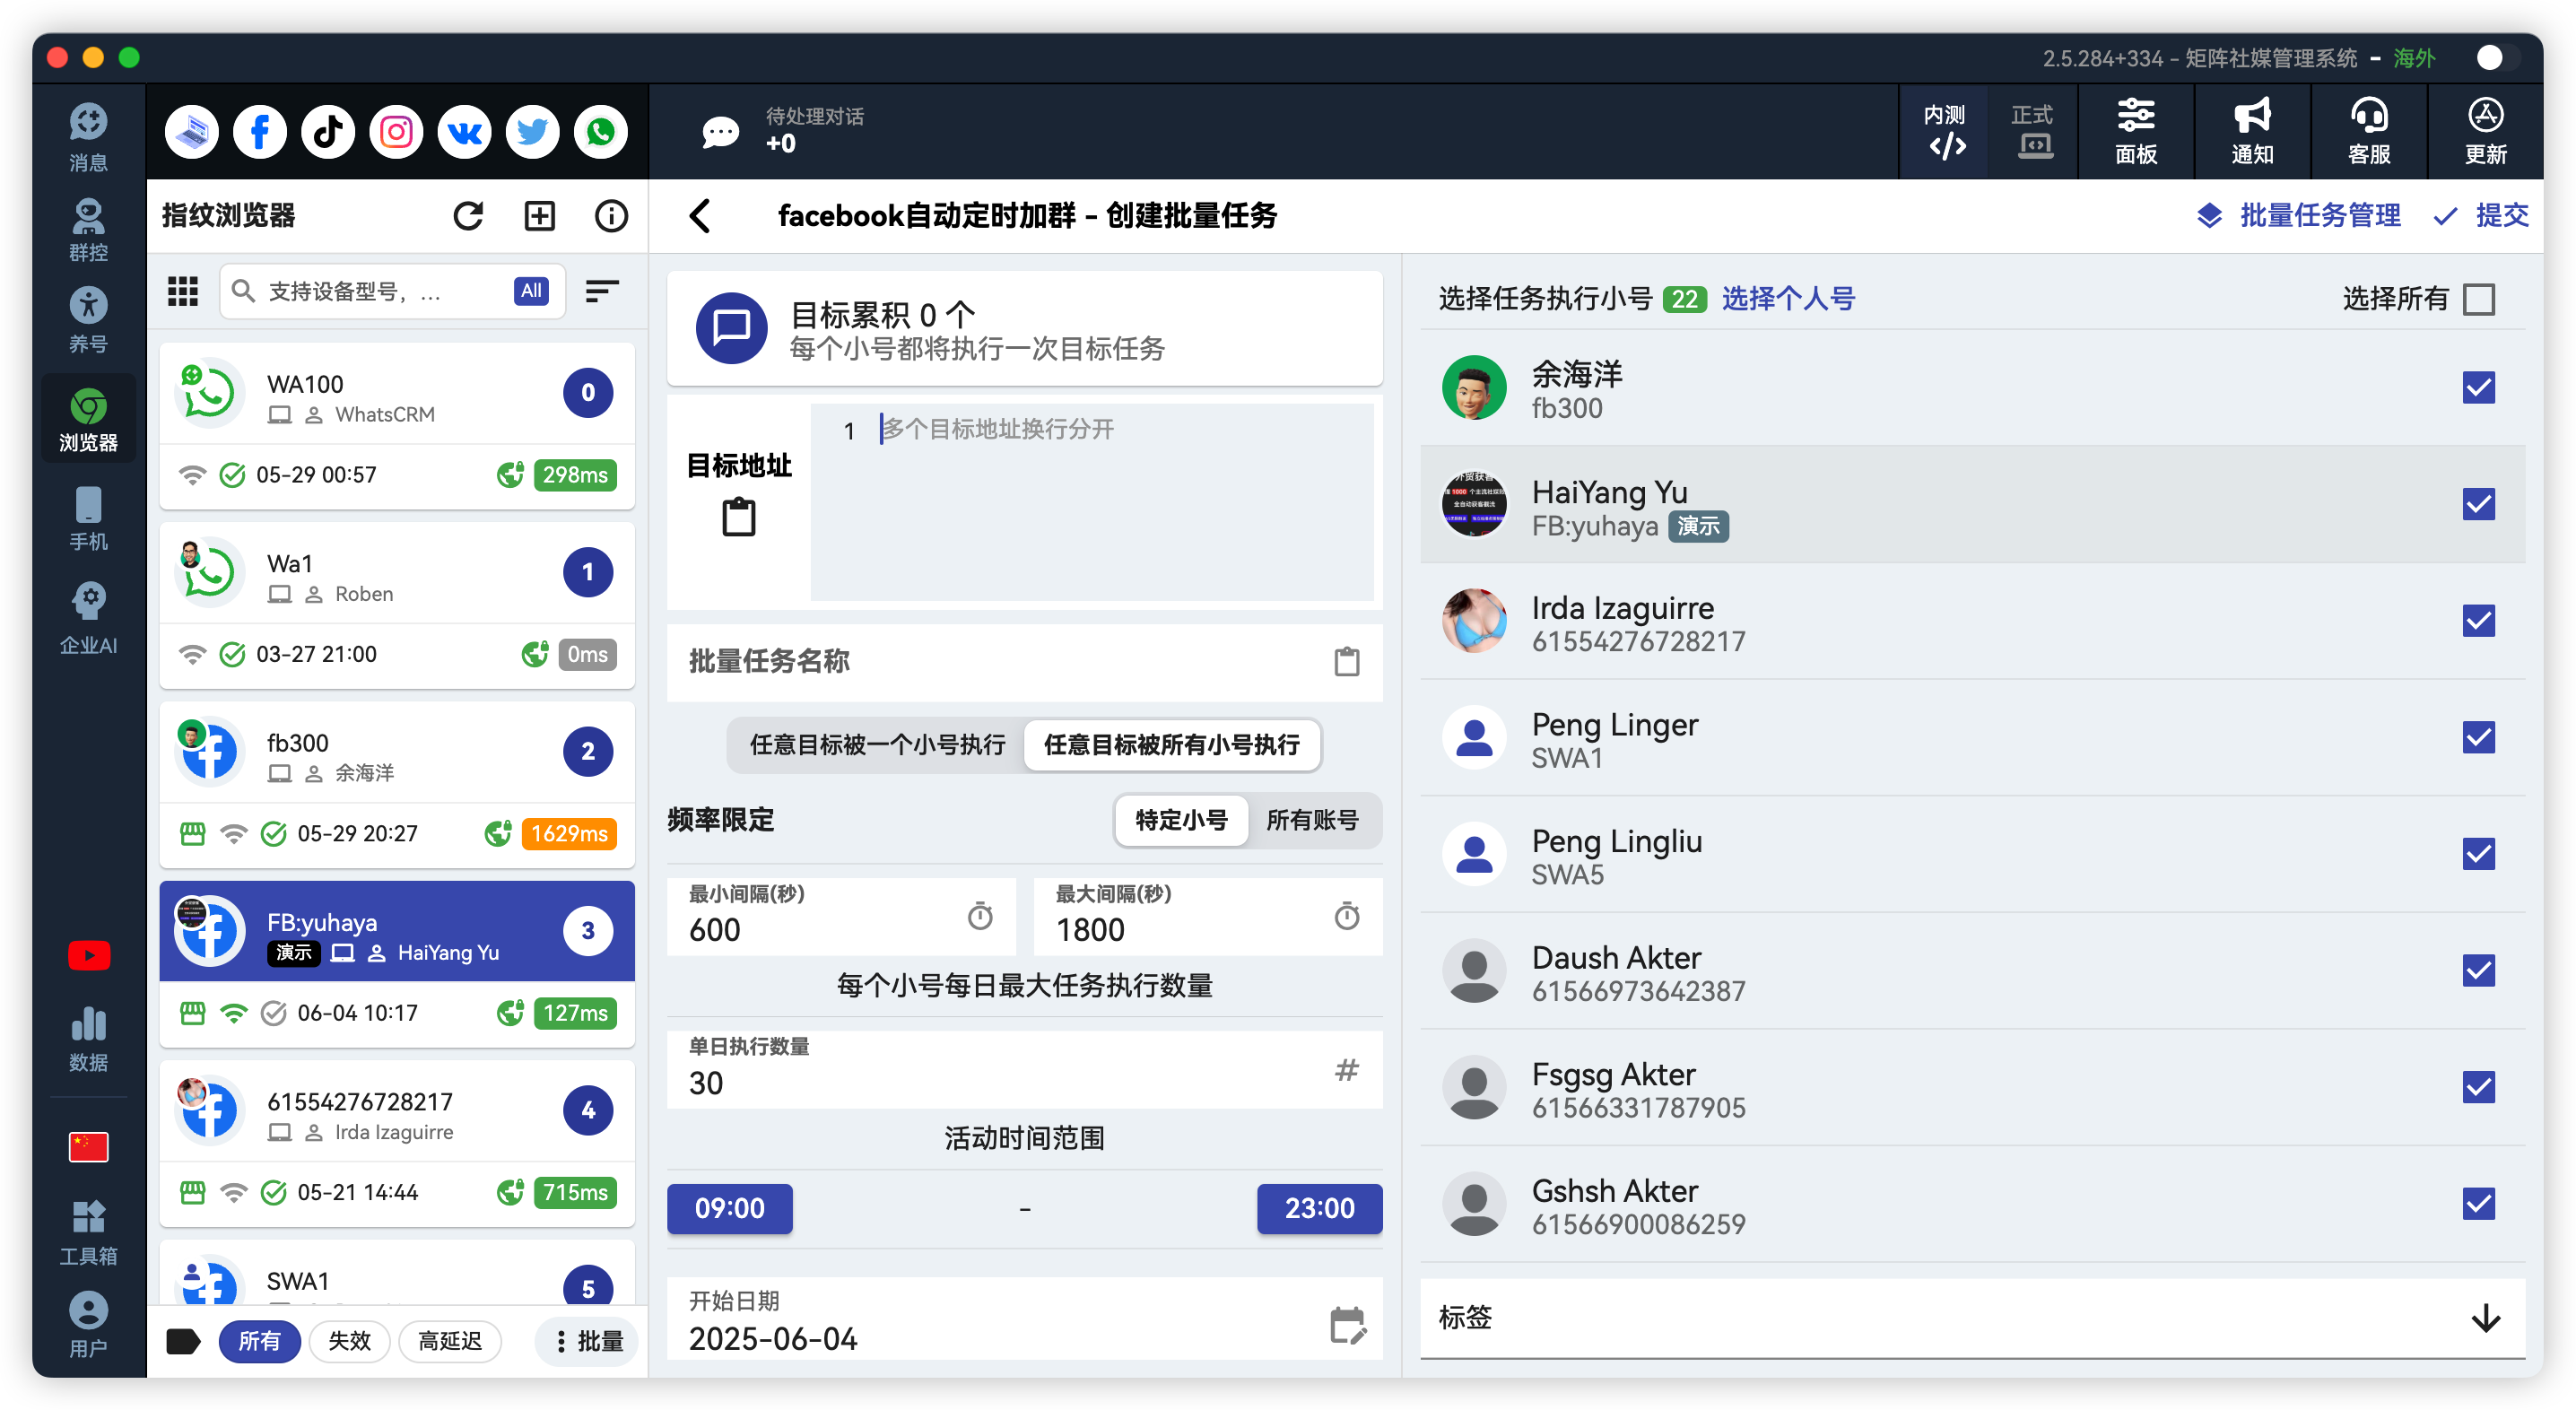Viewport: 2576px width, 1410px height.
Task: Open the sort list icon
Action: [x=602, y=291]
